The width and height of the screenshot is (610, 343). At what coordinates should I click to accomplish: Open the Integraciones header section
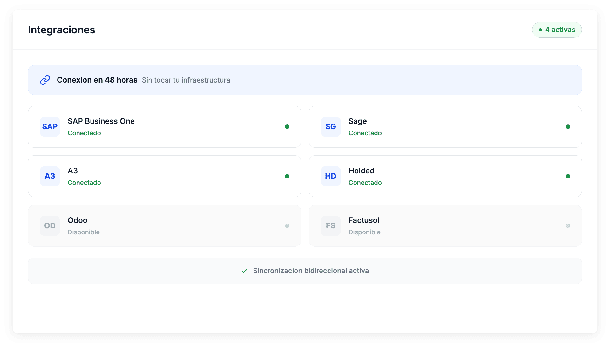(61, 30)
